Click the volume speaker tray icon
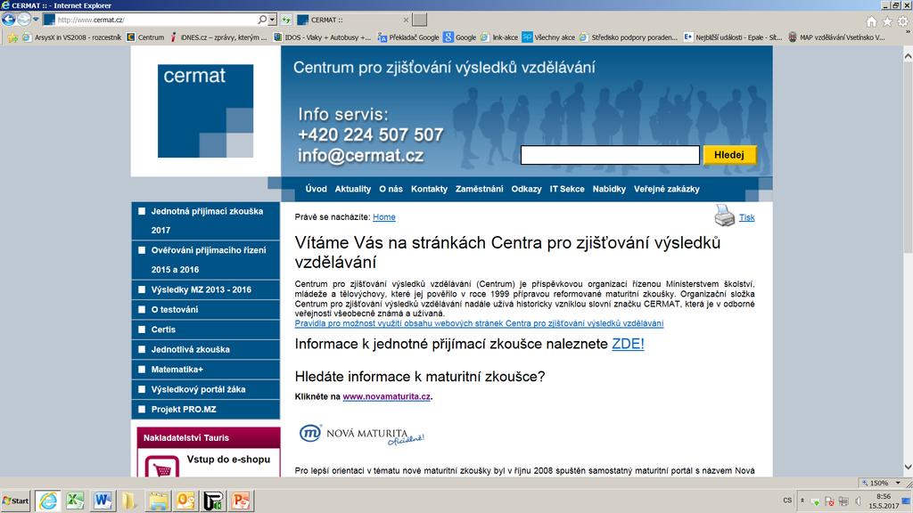The width and height of the screenshot is (913, 513). click(x=859, y=501)
